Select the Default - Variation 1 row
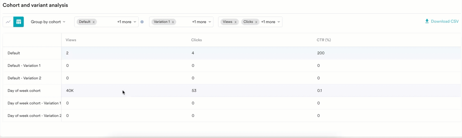Viewport: 462px width, 138px height. (24, 66)
